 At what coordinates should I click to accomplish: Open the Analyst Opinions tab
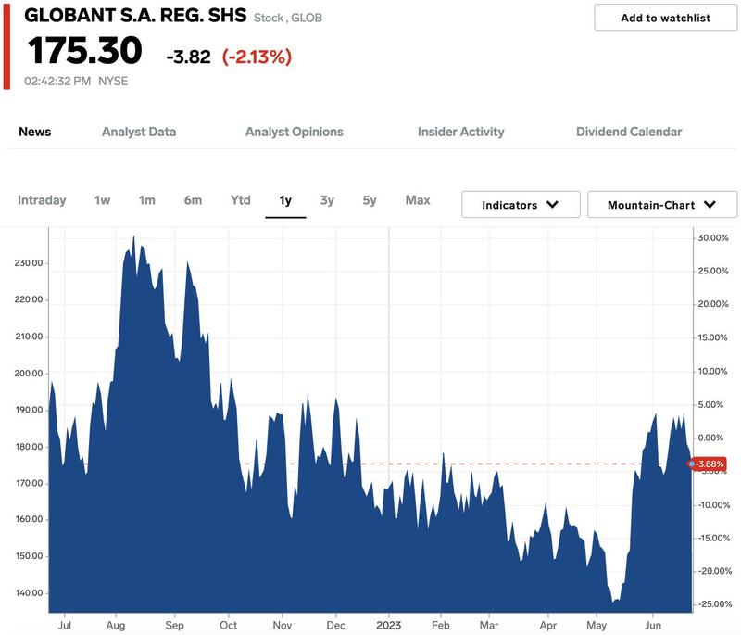pyautogui.click(x=295, y=132)
